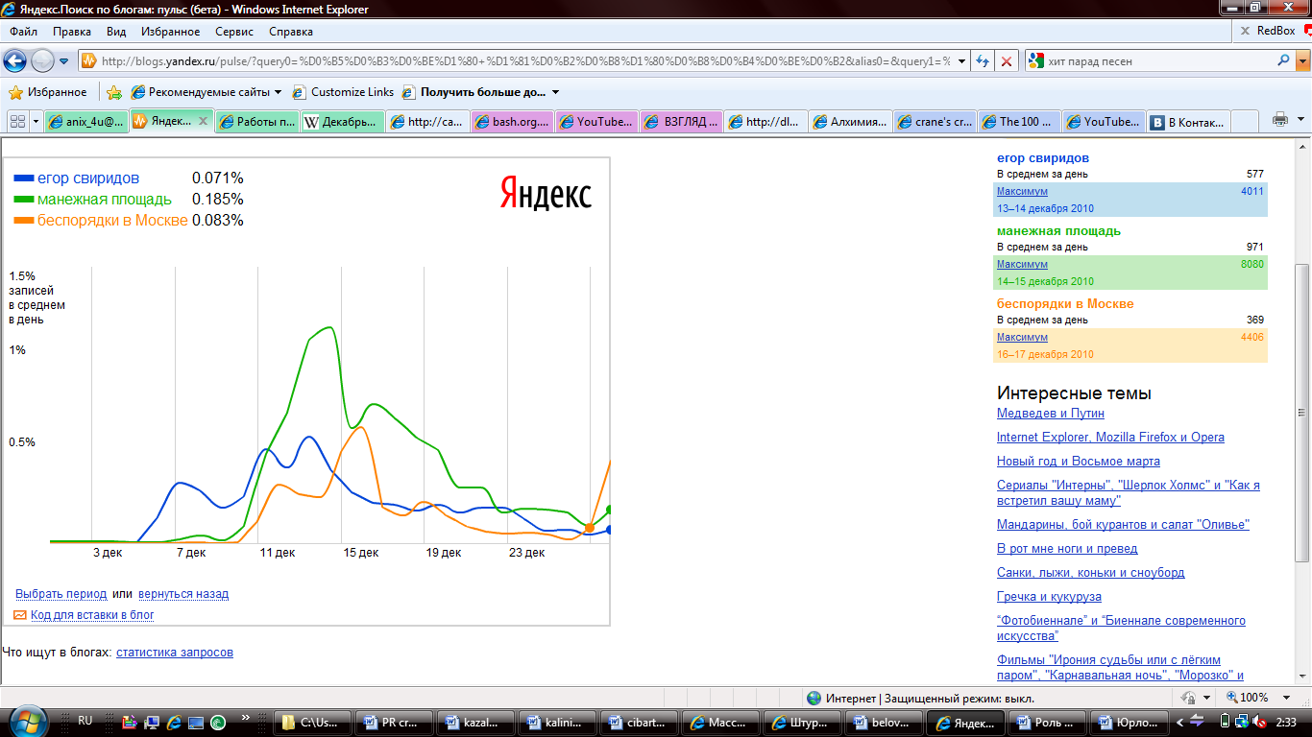Open the Справка menu
Viewport: 1312px width, 737px height.
[291, 32]
